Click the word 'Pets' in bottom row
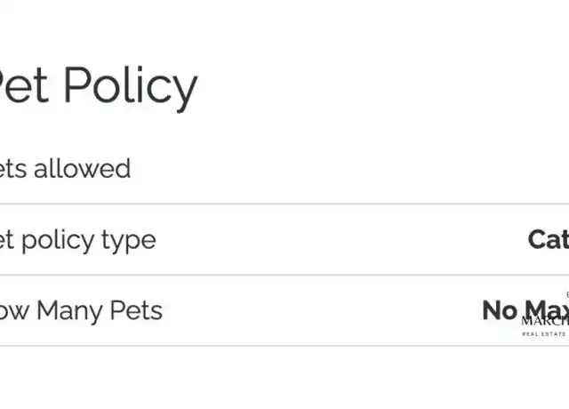 point(136,311)
